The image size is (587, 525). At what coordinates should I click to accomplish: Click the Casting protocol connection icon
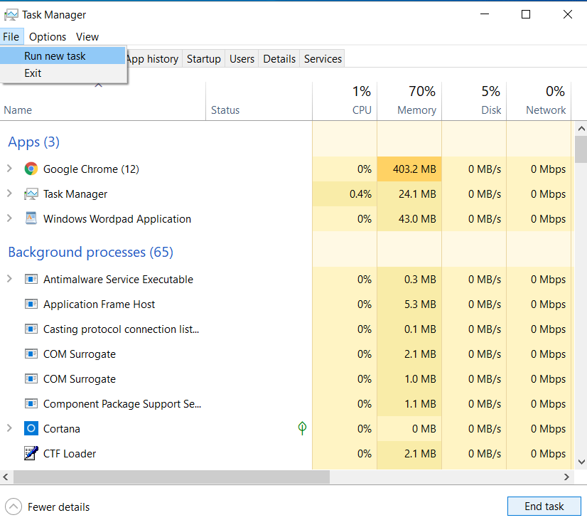(31, 329)
